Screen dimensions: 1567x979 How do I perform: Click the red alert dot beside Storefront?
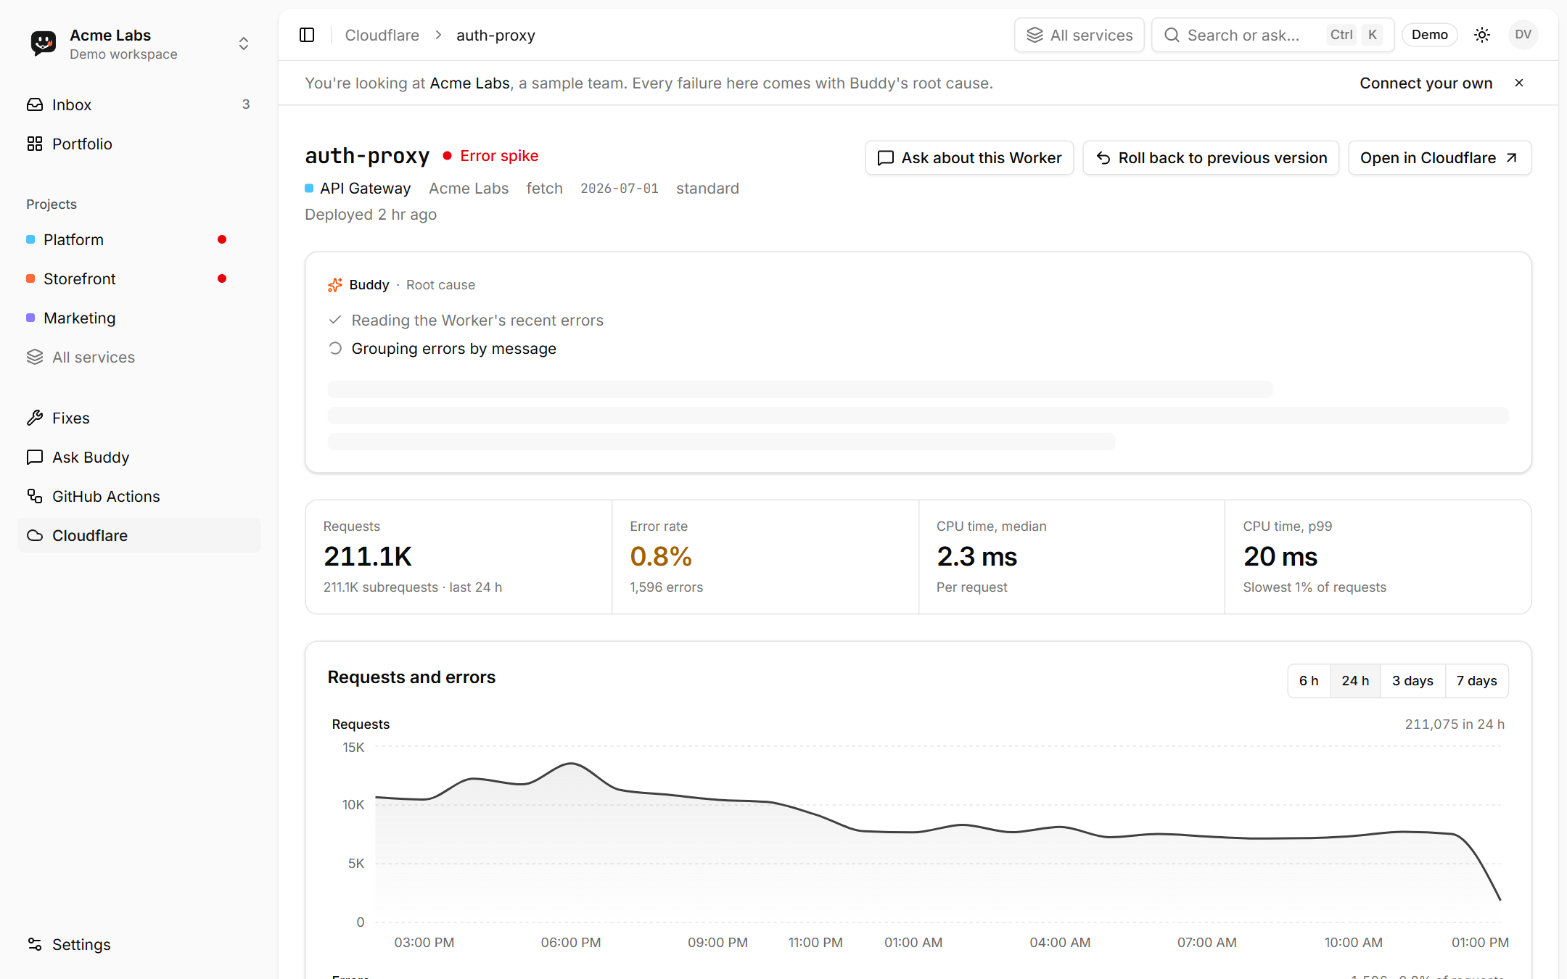click(222, 278)
